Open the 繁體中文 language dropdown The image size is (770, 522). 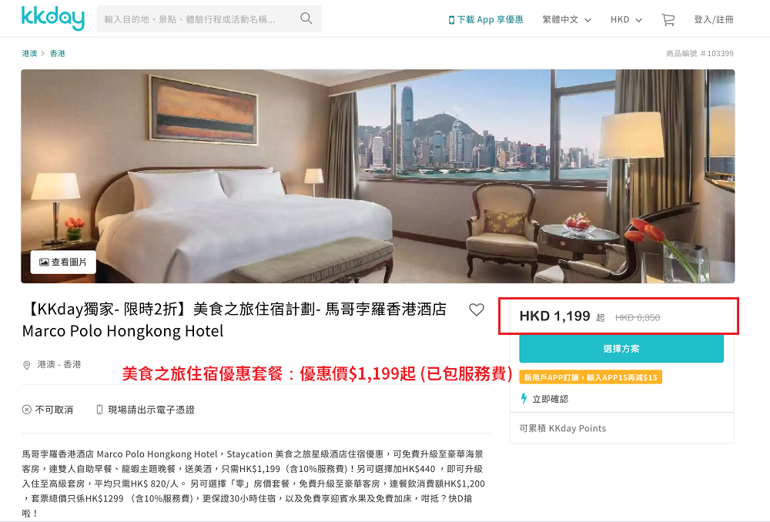click(x=567, y=20)
